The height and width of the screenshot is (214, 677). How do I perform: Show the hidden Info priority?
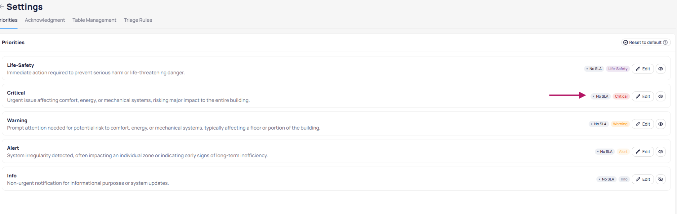point(660,180)
